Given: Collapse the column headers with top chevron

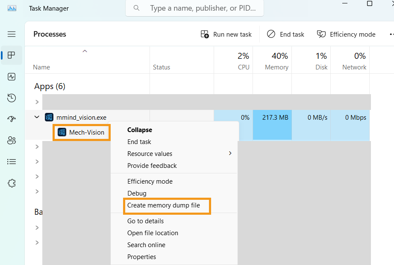Looking at the screenshot, I should pyautogui.click(x=85, y=51).
